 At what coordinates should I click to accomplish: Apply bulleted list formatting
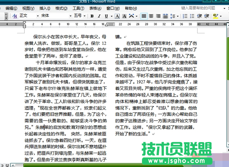point(192,16)
